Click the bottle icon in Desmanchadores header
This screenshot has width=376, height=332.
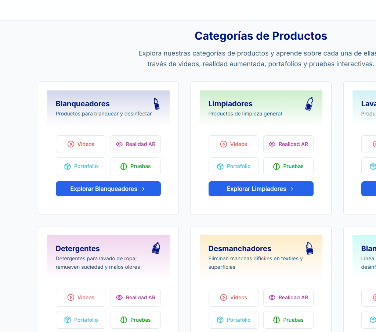[309, 248]
